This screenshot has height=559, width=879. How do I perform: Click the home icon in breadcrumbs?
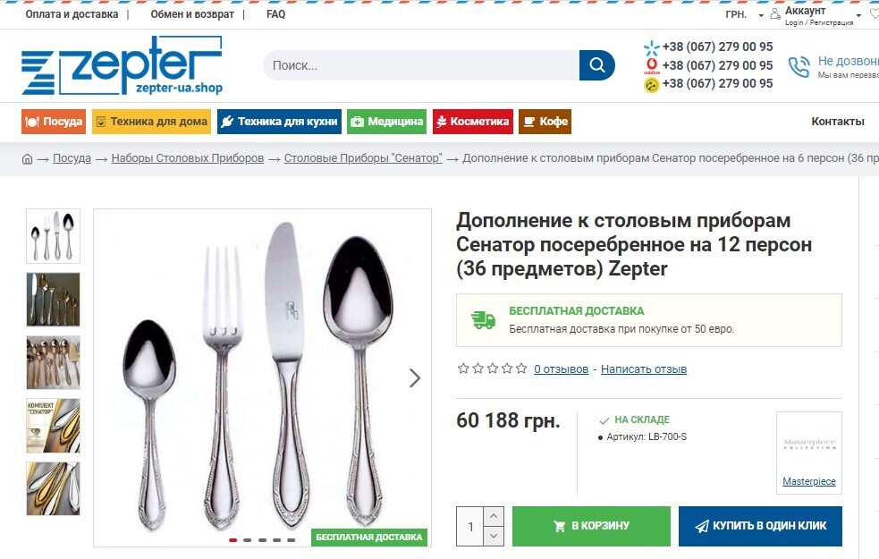pos(27,158)
